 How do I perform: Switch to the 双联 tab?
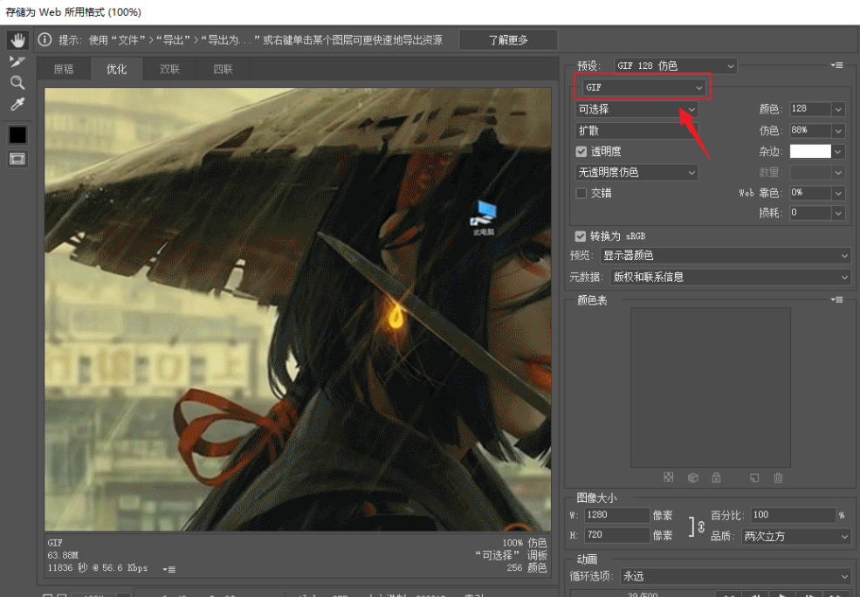(x=169, y=69)
